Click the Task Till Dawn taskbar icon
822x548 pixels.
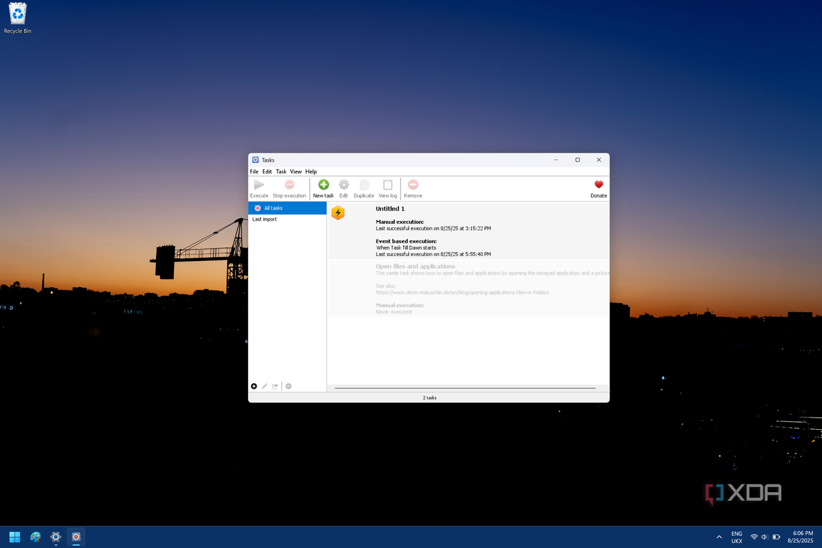pos(76,537)
